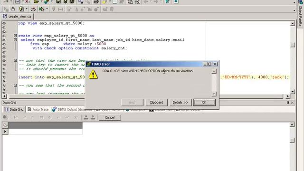
Task: Click the empty first cell in the data grid row
Action: coord(46,132)
